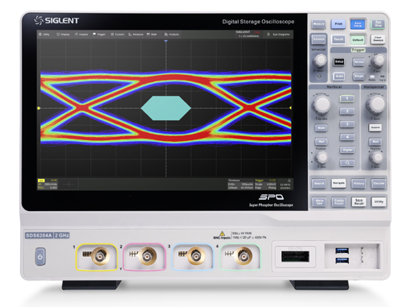Click the trigger Level knob

click(x=378, y=61)
